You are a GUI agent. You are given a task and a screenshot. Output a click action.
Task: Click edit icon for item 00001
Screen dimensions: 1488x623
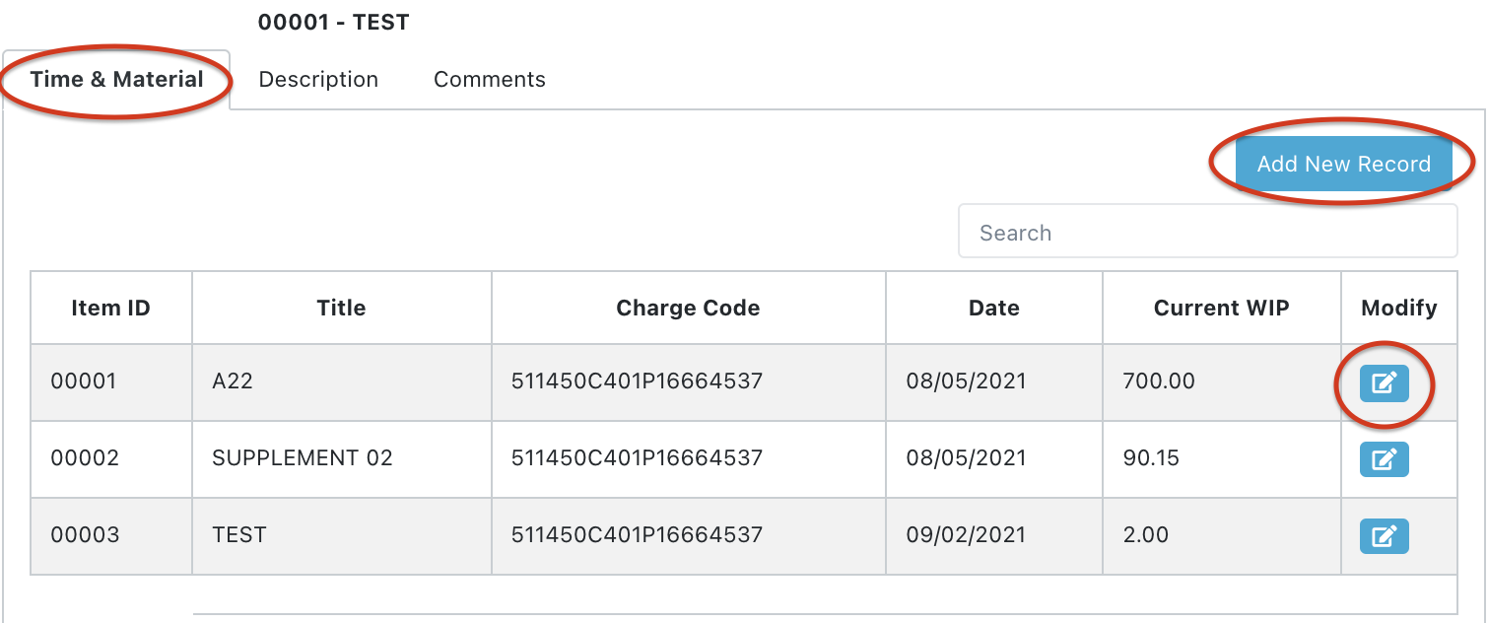[x=1384, y=382]
